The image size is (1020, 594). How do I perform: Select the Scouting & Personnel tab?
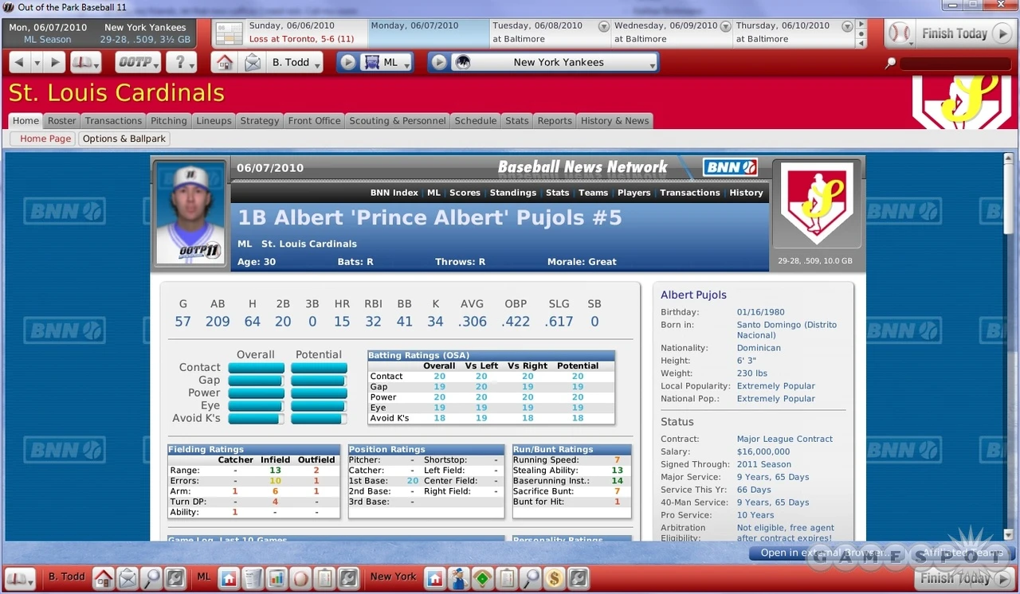pos(398,121)
